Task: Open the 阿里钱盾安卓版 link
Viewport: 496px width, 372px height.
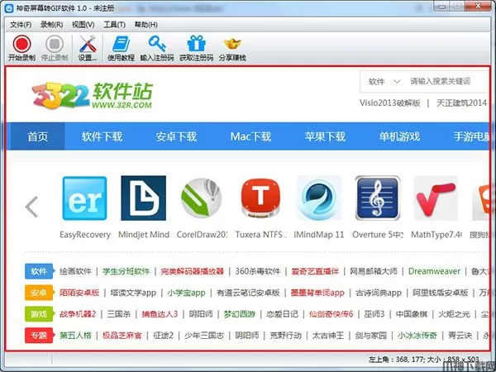Action: [x=441, y=293]
